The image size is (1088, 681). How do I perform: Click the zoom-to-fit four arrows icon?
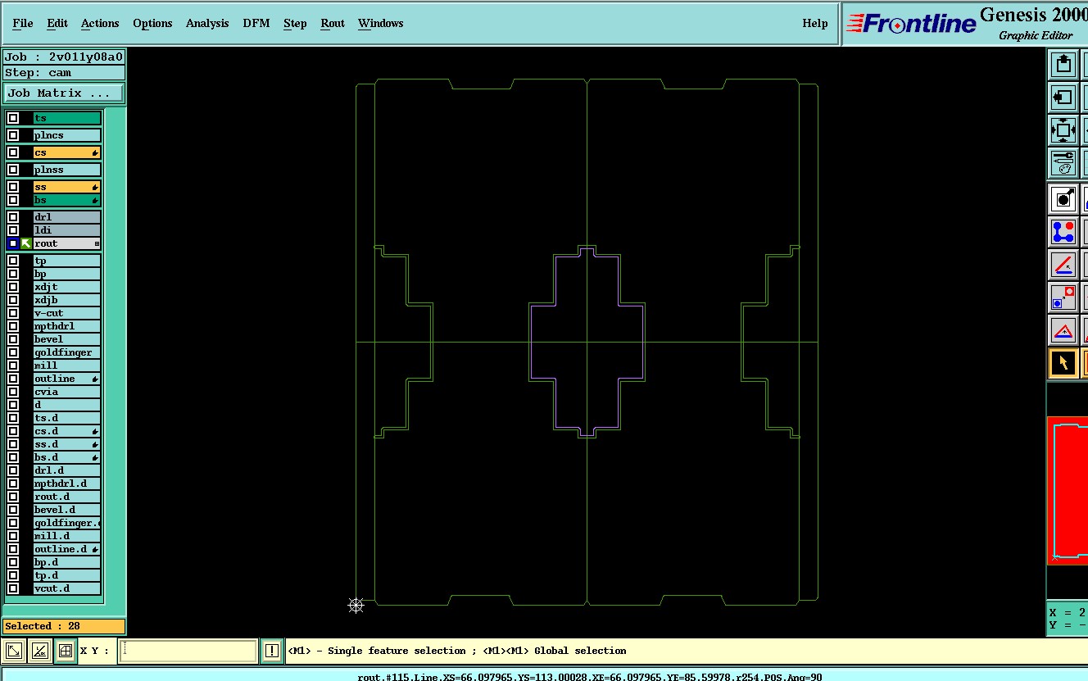coord(1063,130)
